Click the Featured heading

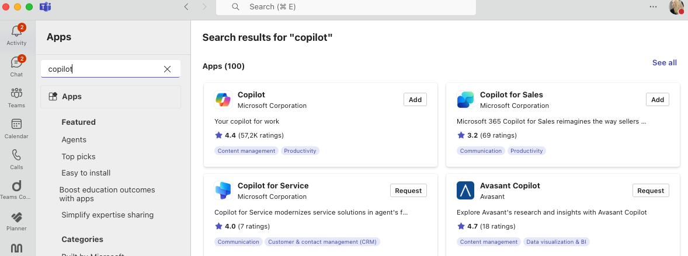tap(78, 122)
